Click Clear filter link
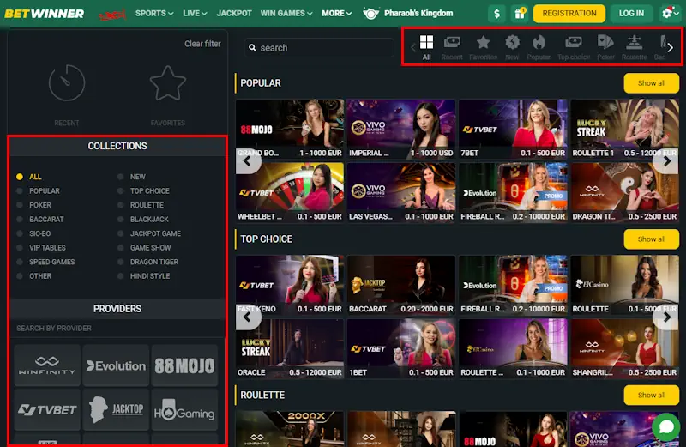686x447 pixels. tap(202, 44)
